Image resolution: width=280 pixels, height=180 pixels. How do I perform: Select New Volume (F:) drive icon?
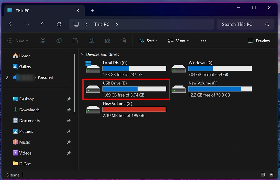(x=179, y=89)
